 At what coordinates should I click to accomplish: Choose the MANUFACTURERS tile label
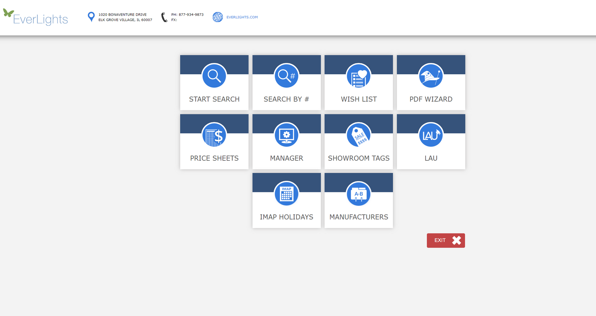point(359,217)
